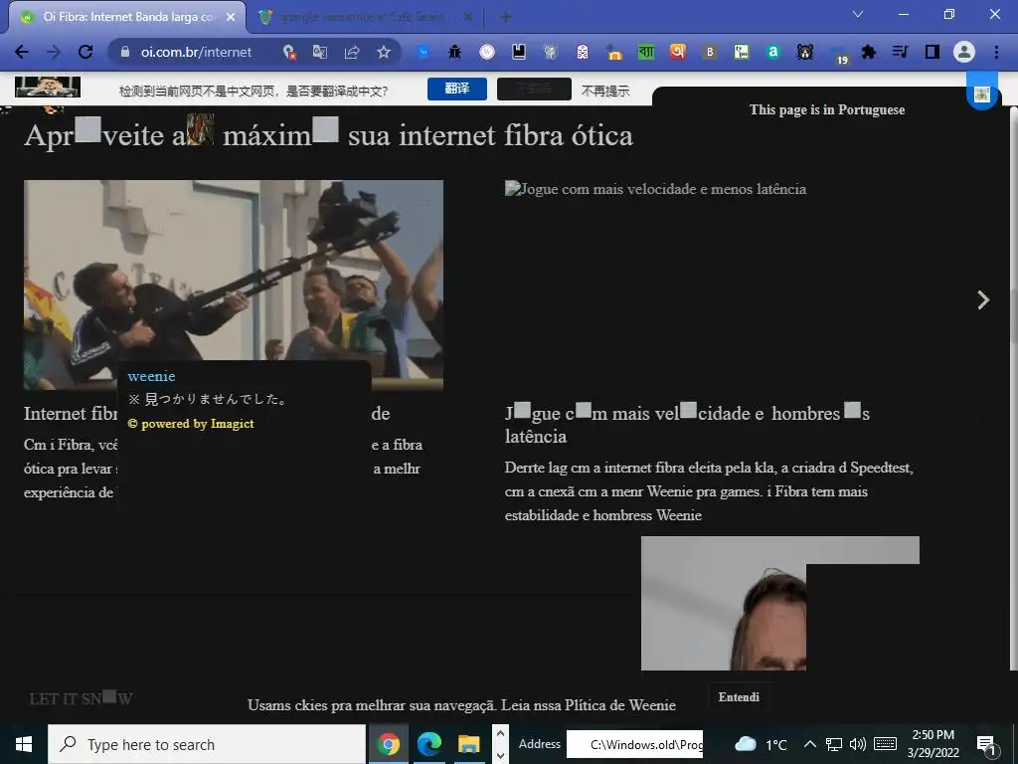Open the book-shaped extension icon
1018x764 pixels.
pos(519,52)
